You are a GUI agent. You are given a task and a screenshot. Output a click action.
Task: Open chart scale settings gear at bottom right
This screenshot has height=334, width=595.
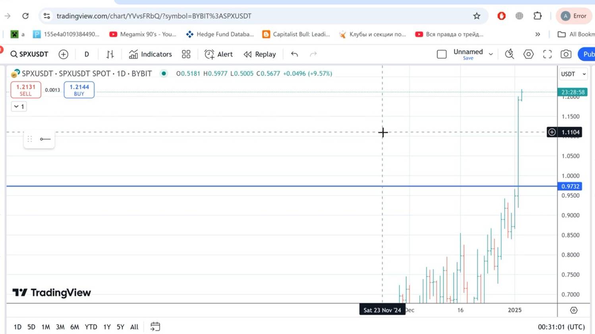[x=574, y=310]
